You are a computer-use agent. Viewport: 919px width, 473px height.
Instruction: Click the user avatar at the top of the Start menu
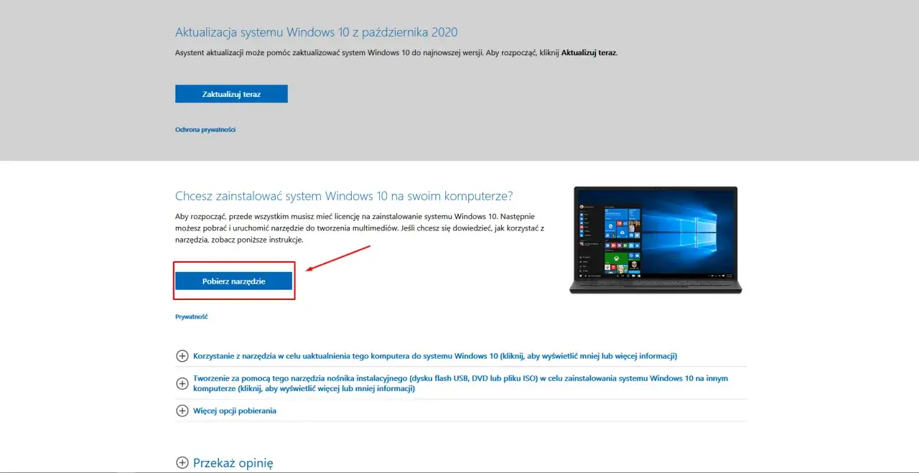coord(582,207)
